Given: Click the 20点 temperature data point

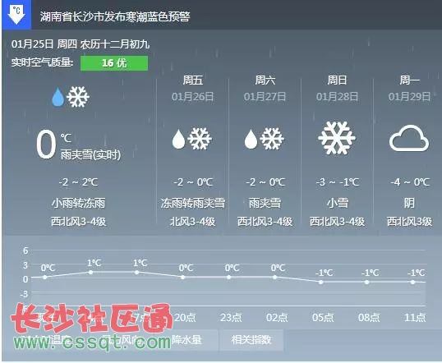Looking at the screenshot, I should (182, 278).
